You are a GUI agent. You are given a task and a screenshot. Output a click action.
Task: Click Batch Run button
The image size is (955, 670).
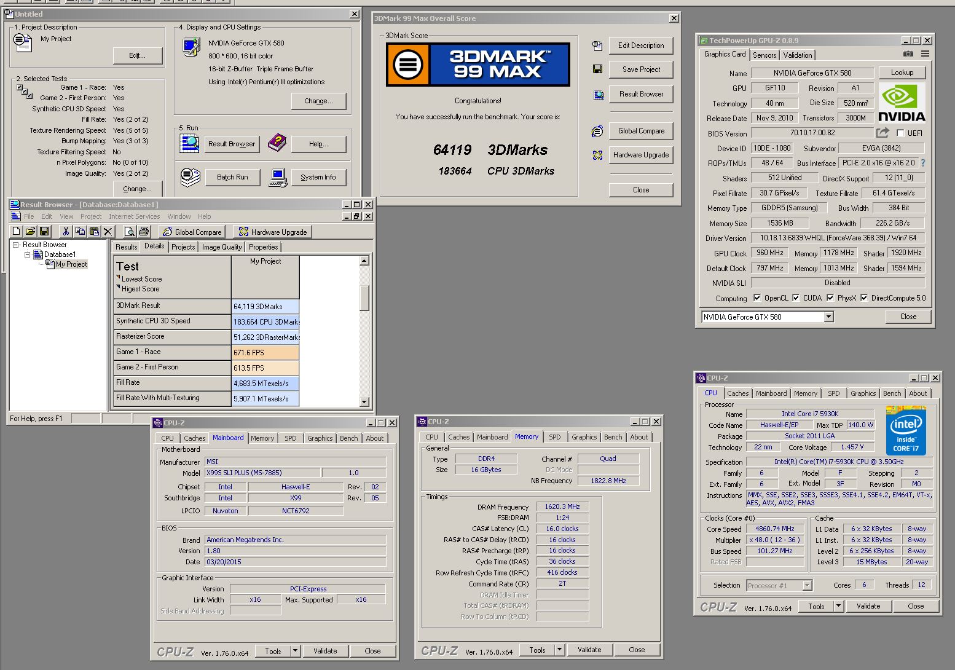(232, 177)
